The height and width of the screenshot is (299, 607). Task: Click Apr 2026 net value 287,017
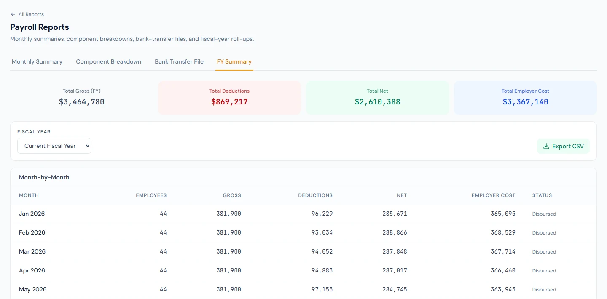(x=395, y=270)
